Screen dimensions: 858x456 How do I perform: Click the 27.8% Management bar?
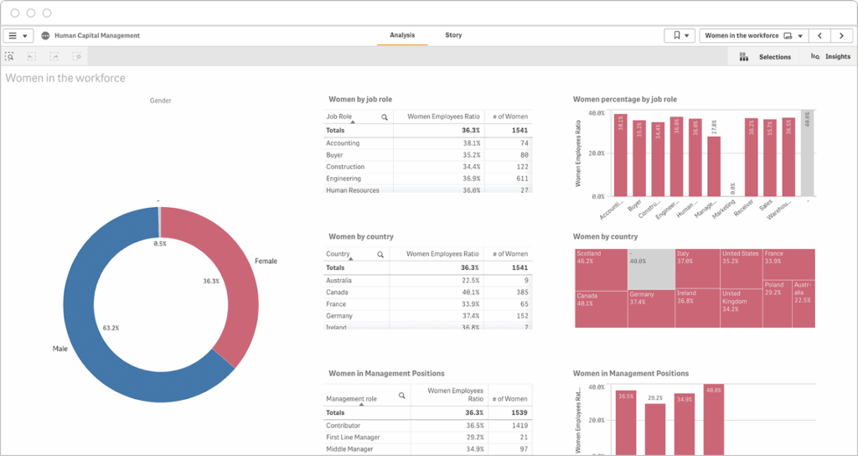pyautogui.click(x=714, y=166)
